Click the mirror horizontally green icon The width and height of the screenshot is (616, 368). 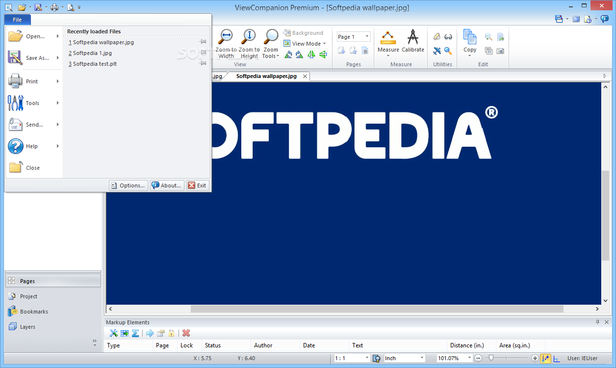coord(311,54)
